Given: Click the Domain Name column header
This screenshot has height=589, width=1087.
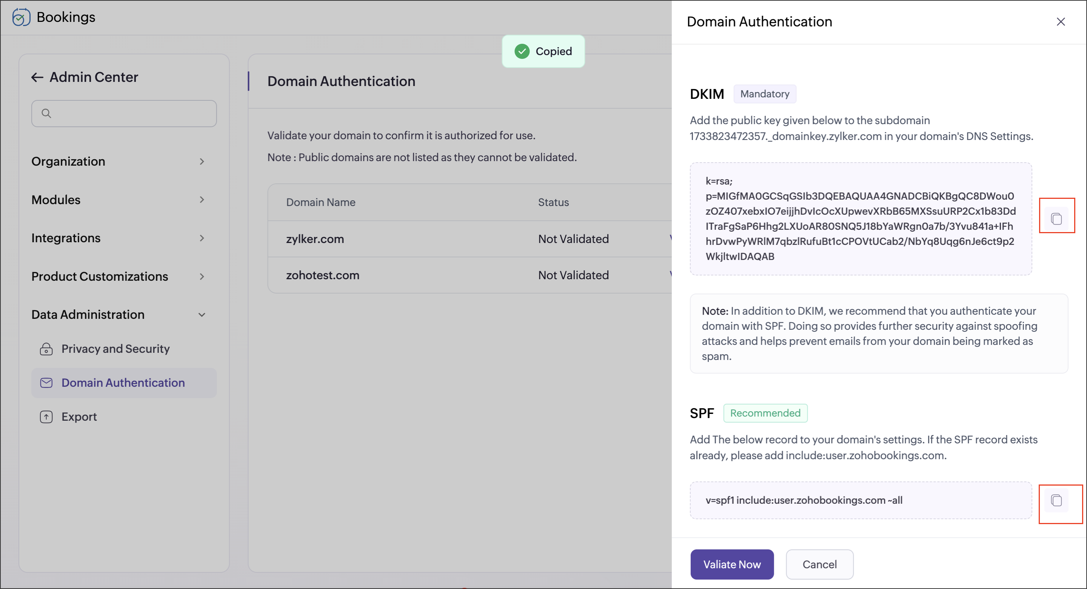Looking at the screenshot, I should tap(321, 202).
